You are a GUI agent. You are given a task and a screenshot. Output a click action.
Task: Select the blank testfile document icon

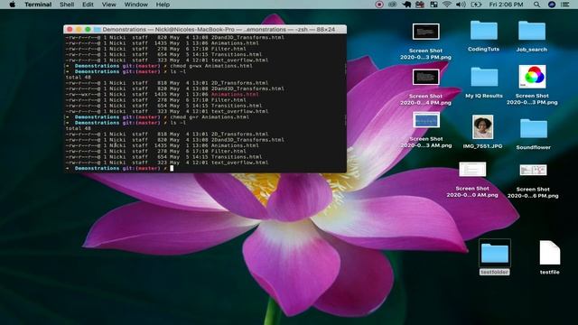click(x=550, y=253)
